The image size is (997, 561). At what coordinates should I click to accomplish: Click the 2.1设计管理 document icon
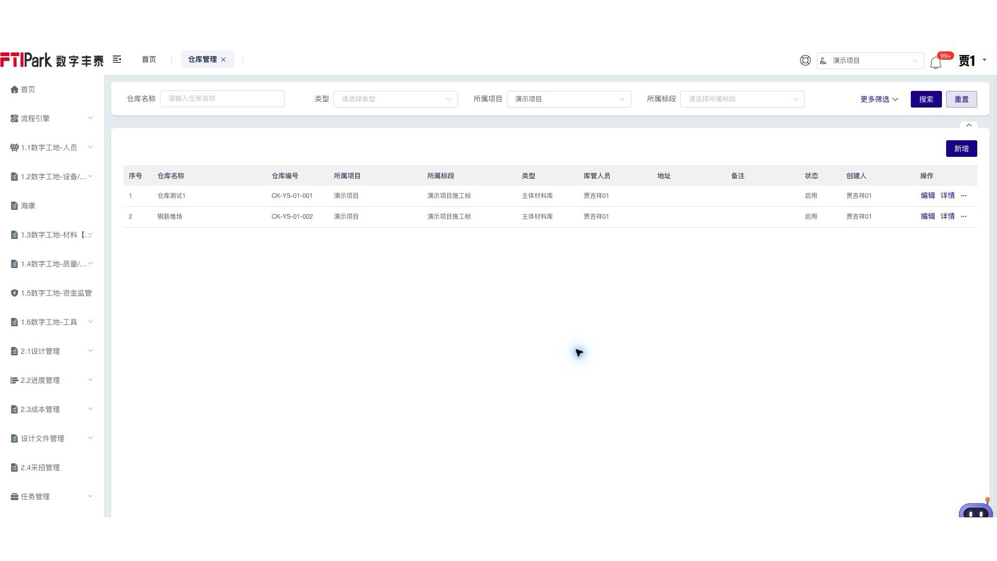click(x=15, y=351)
